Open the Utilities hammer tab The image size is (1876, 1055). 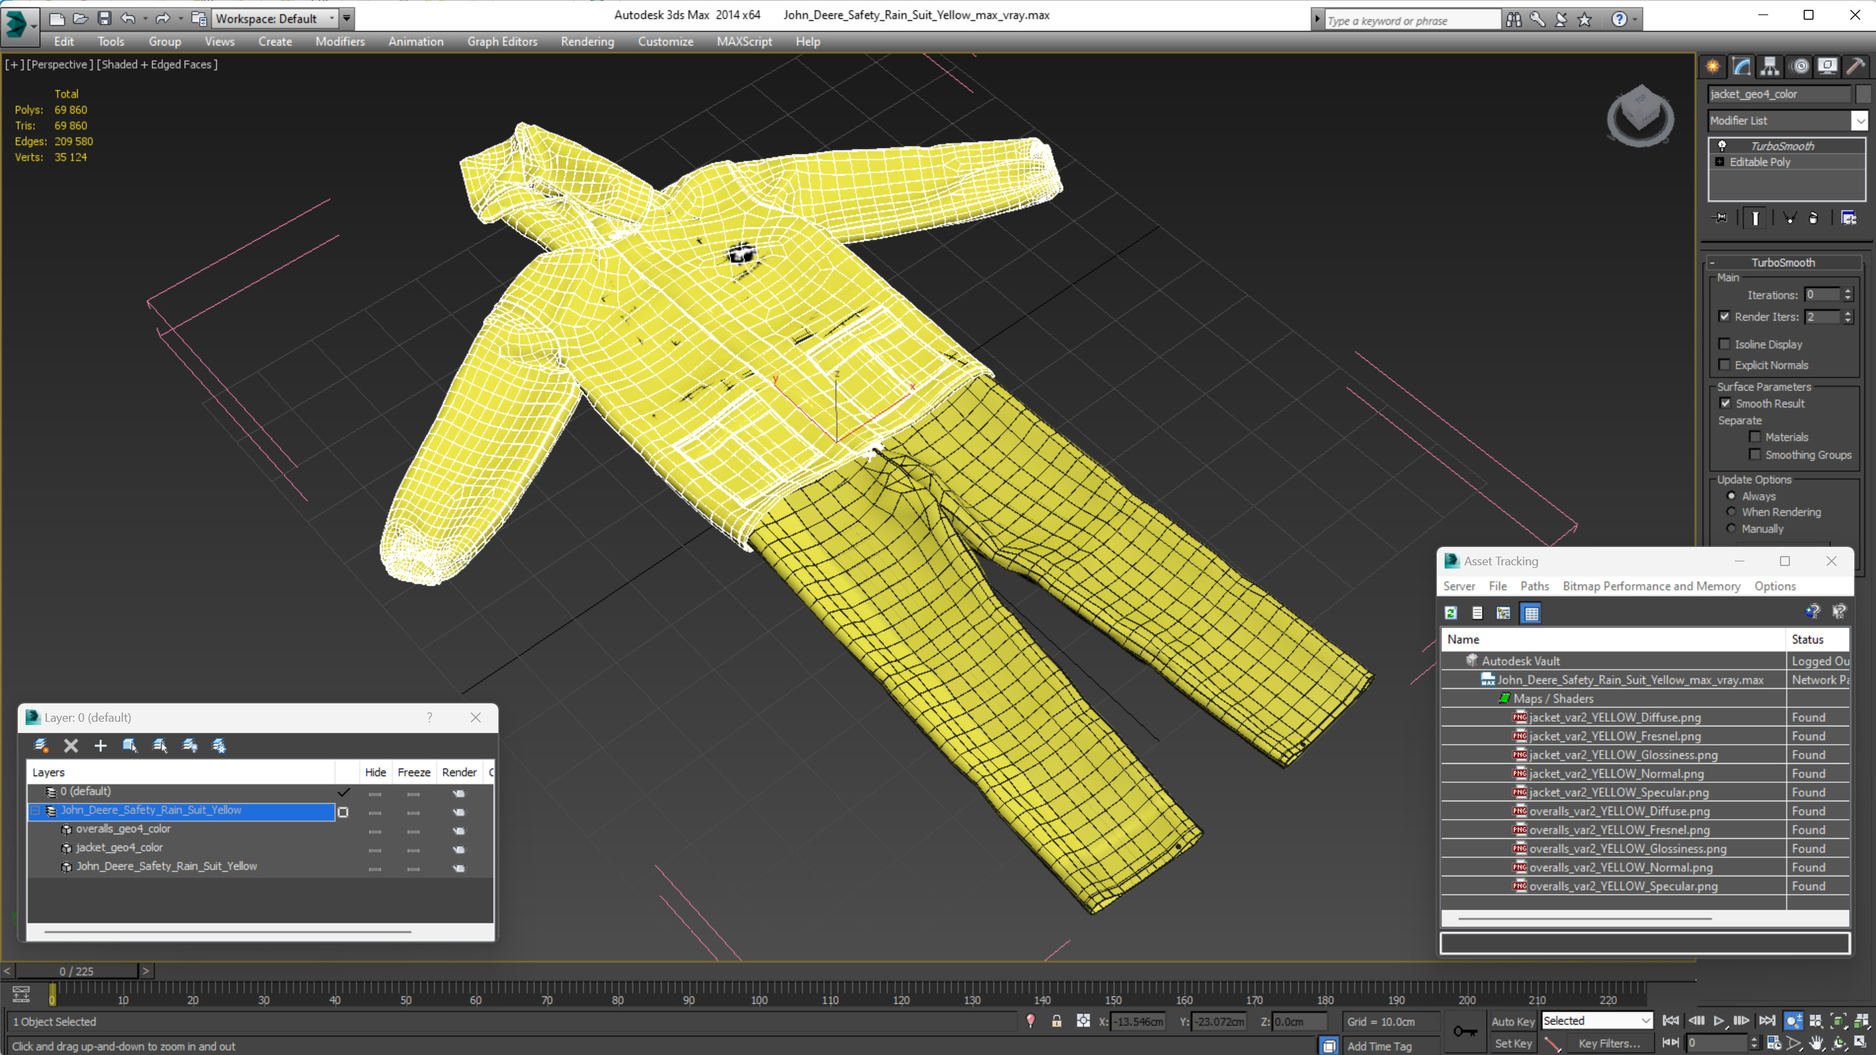pos(1856,66)
